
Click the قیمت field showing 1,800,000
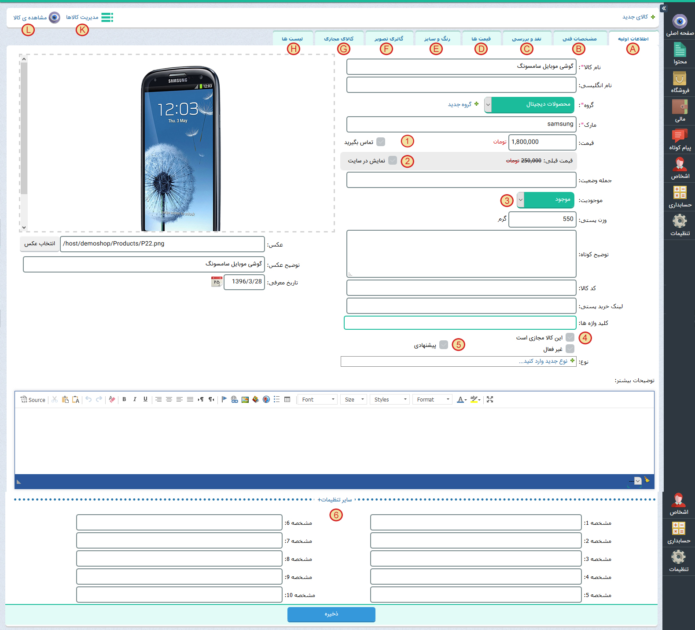[542, 142]
